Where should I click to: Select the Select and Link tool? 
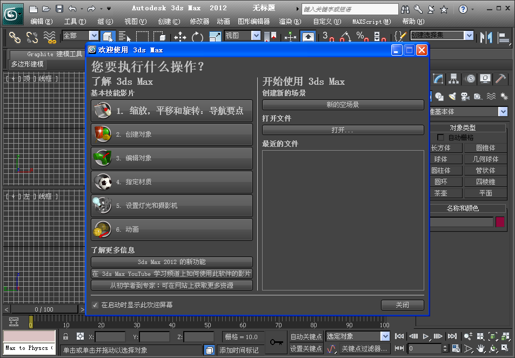click(x=15, y=37)
